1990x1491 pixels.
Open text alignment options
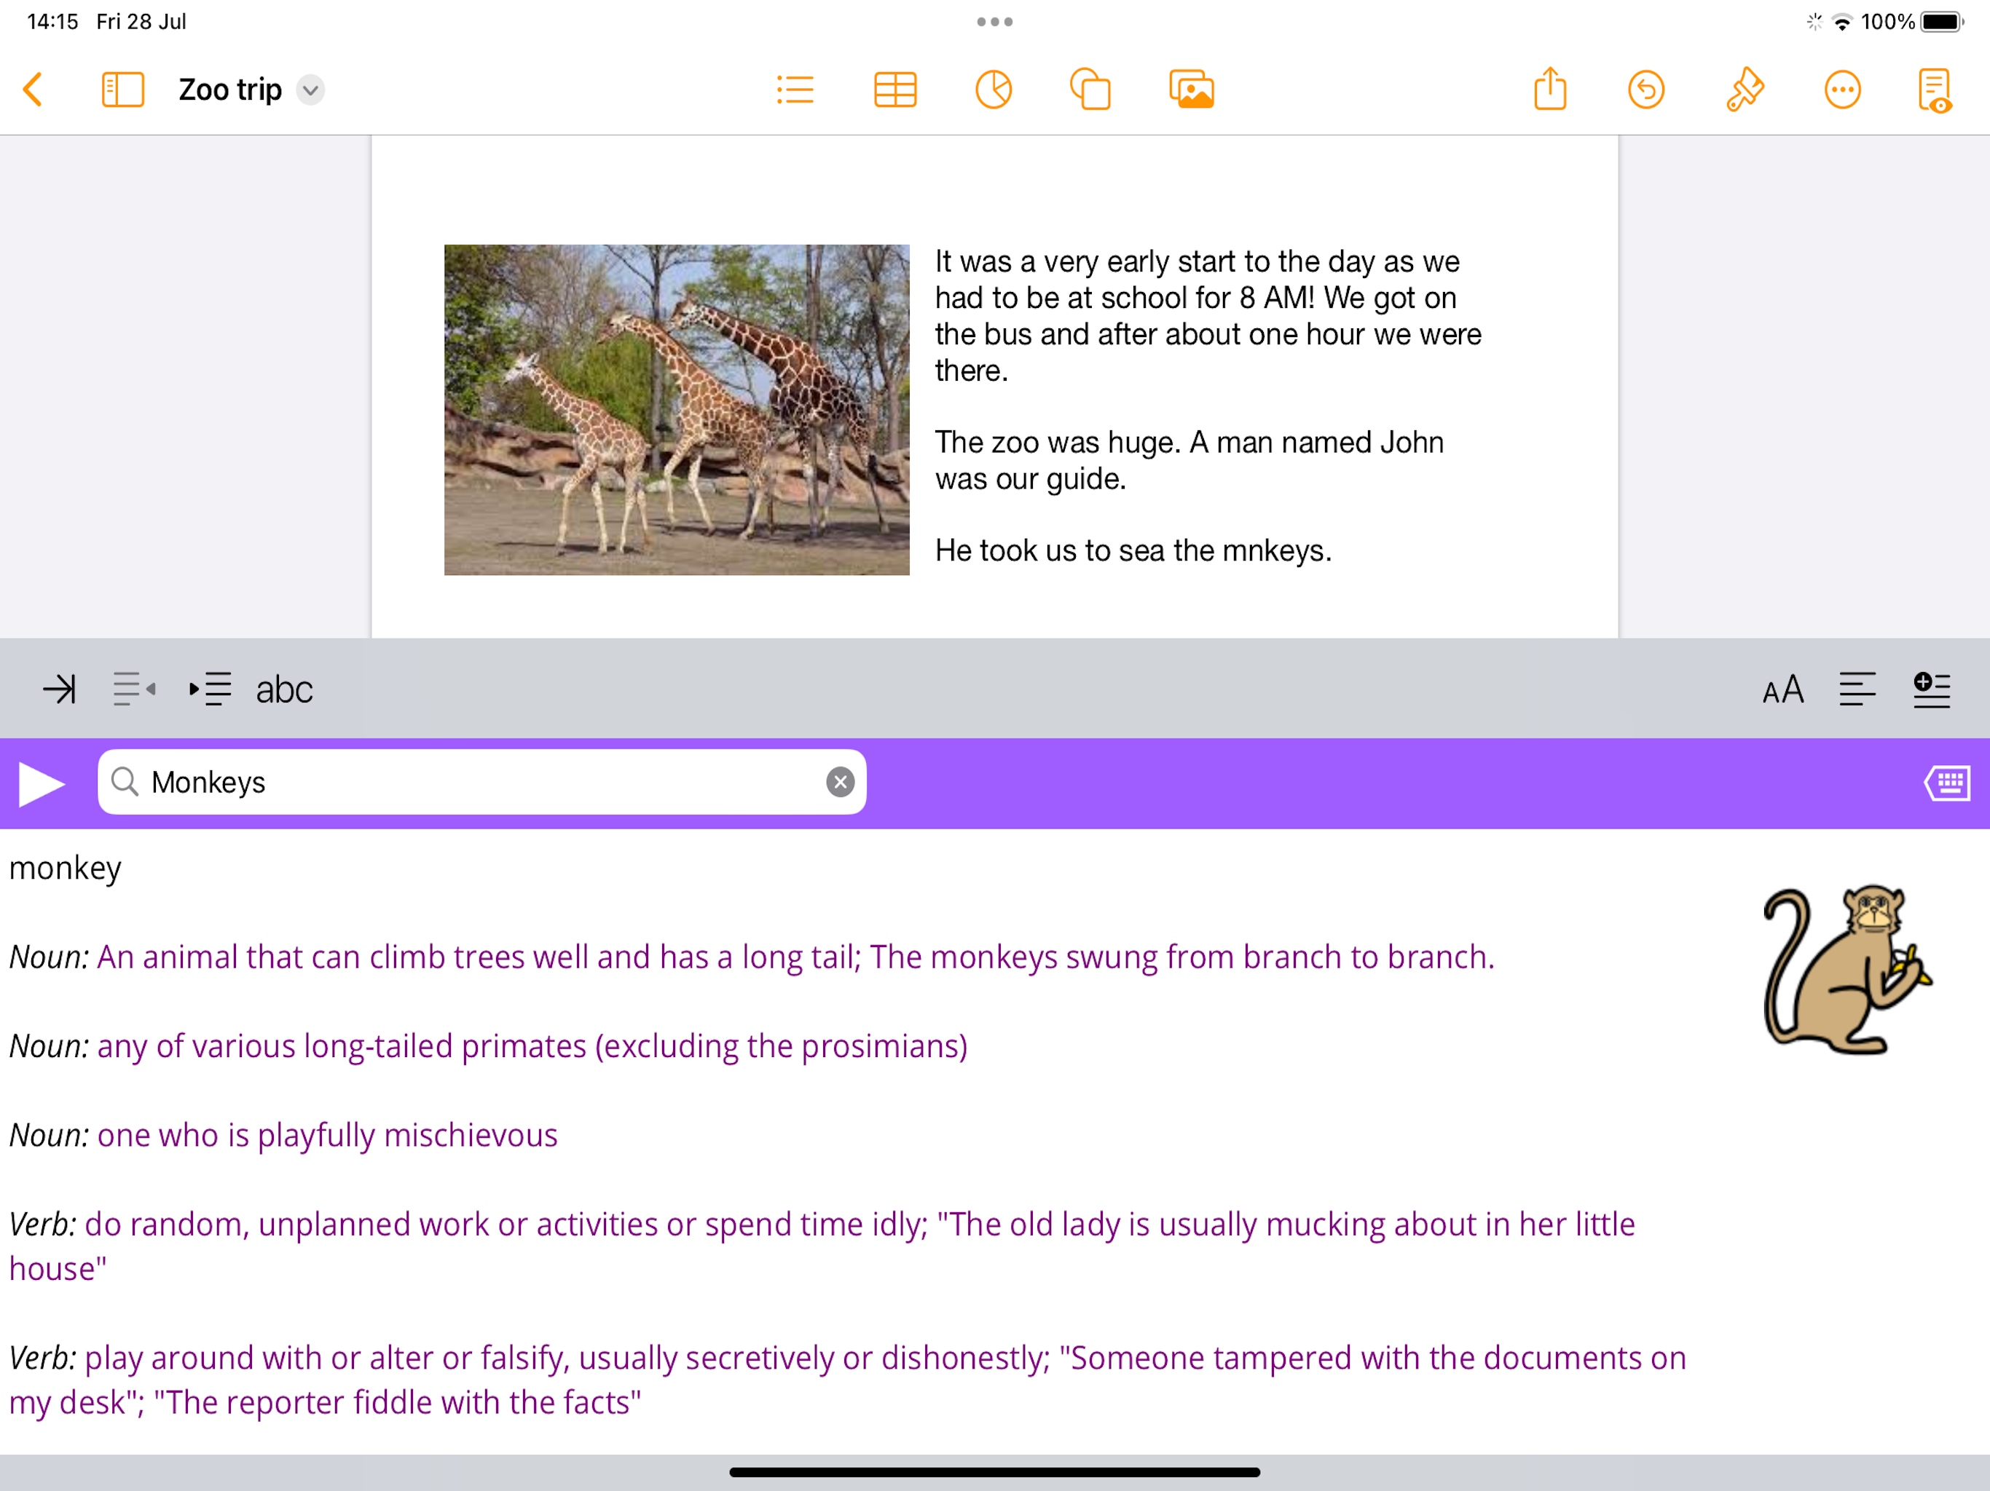pyautogui.click(x=1857, y=689)
